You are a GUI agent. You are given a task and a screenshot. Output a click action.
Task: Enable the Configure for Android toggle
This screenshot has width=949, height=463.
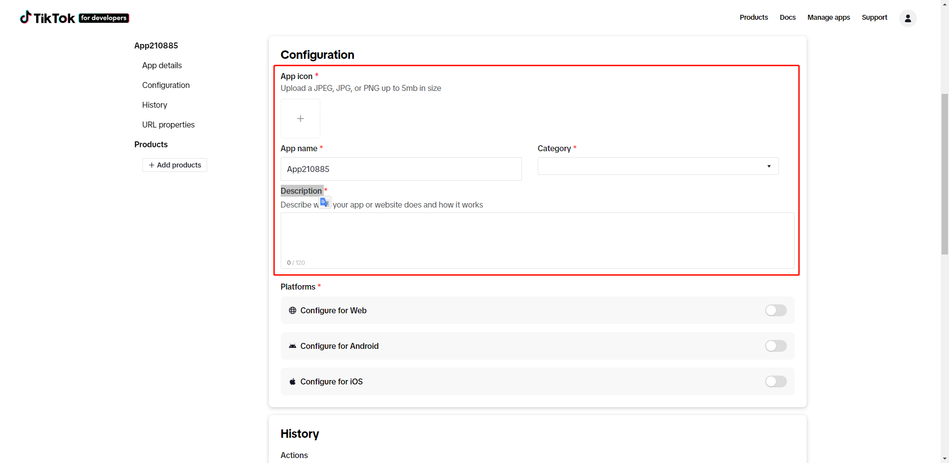(x=776, y=346)
